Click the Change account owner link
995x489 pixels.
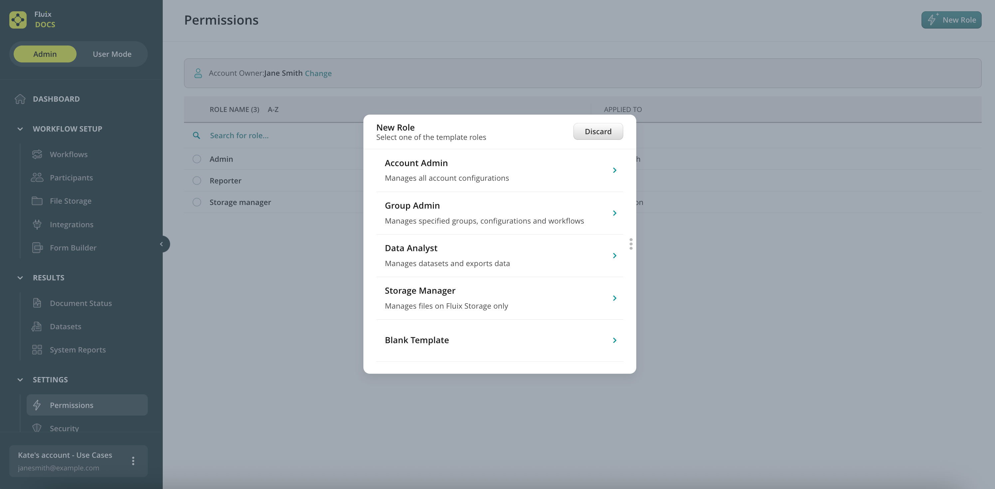coord(318,73)
